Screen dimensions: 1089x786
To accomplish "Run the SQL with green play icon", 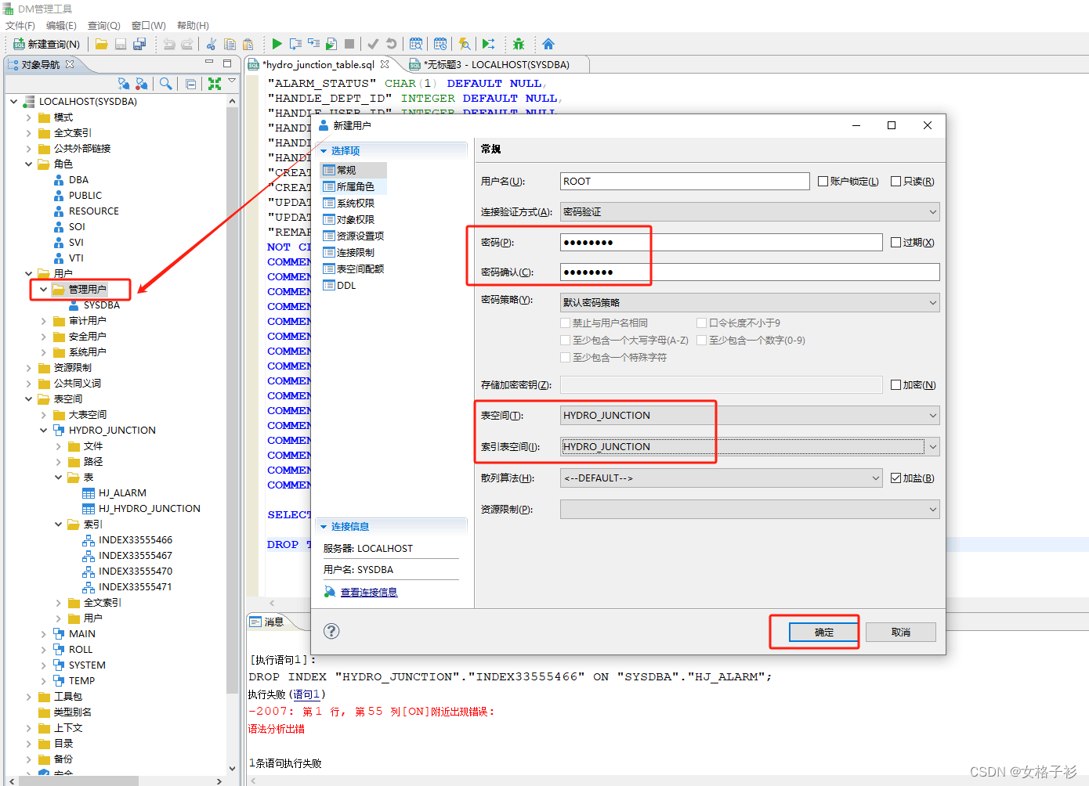I will click(277, 44).
